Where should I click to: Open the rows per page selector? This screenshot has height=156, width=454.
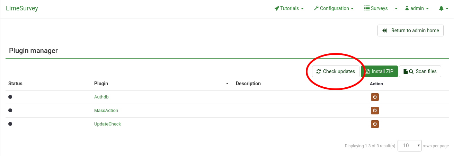tap(410, 146)
